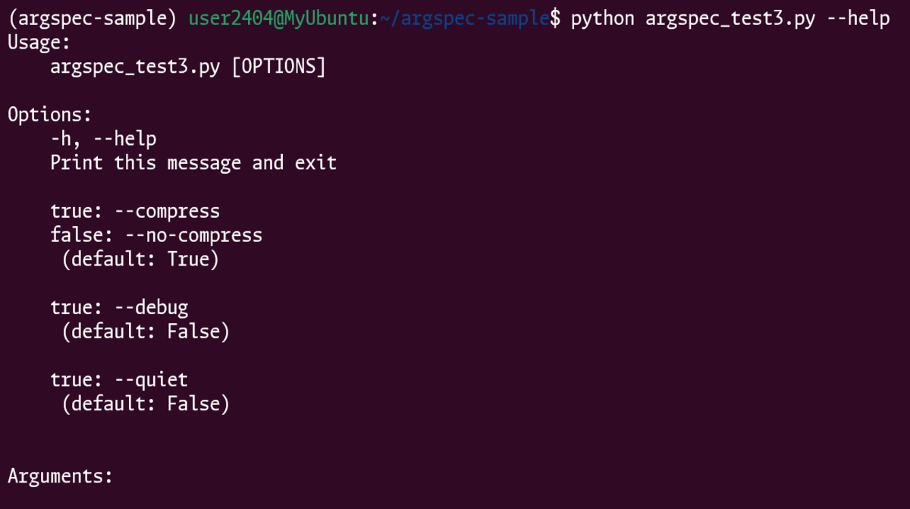Click 'Print this message and exit' text
This screenshot has width=910, height=509.
[x=193, y=162]
